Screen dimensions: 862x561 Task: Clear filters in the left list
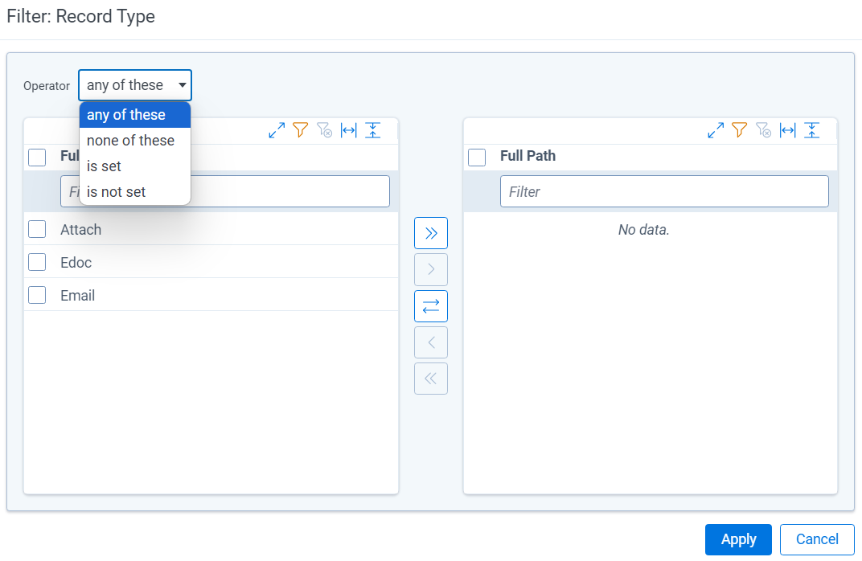click(x=324, y=130)
